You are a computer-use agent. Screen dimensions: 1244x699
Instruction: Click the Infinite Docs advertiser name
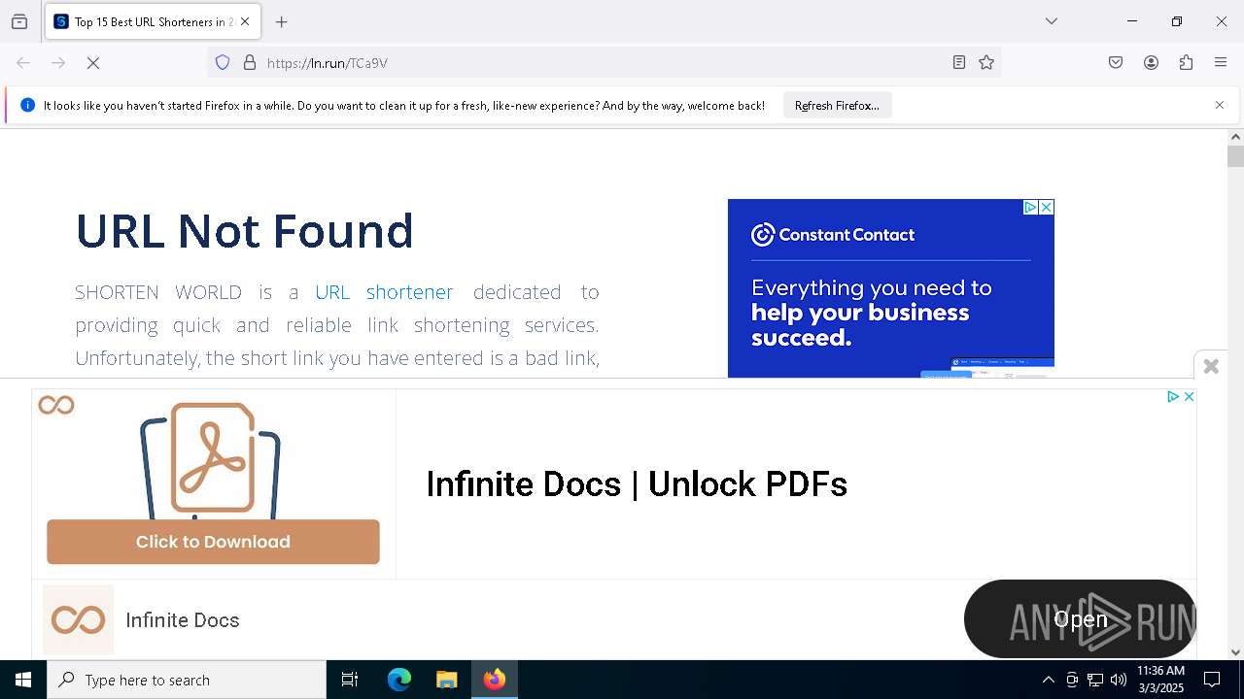[183, 620]
